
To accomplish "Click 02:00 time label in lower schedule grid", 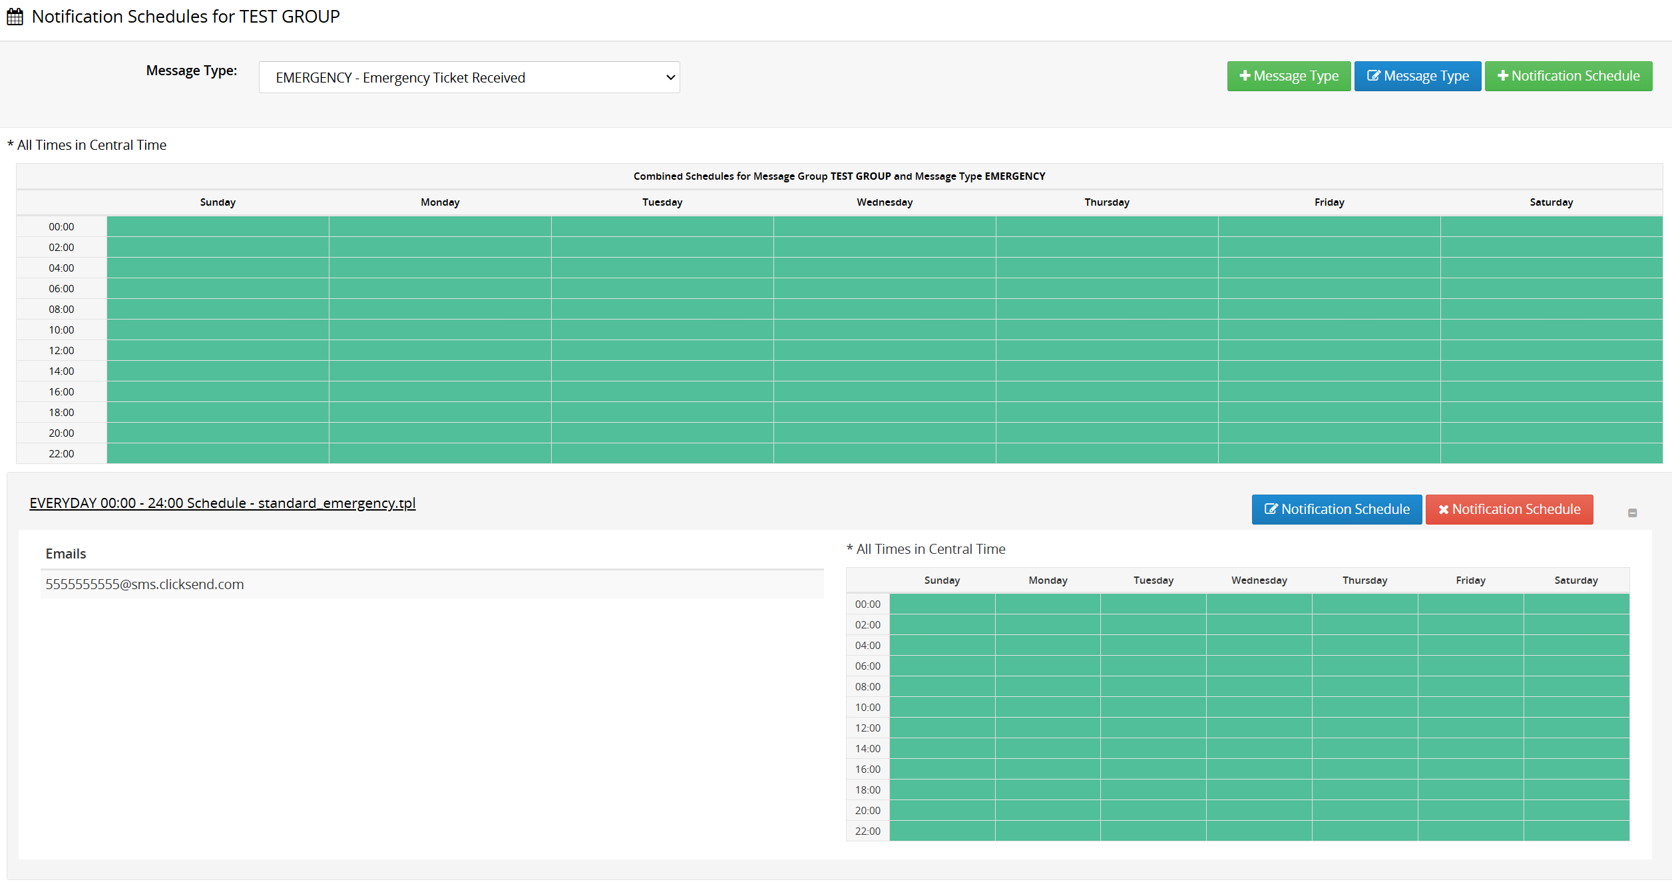I will coord(867,625).
